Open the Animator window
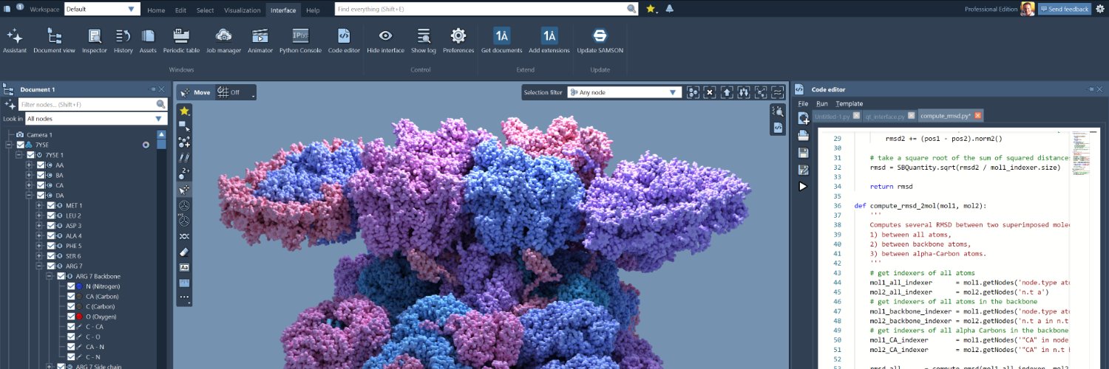 coord(260,41)
